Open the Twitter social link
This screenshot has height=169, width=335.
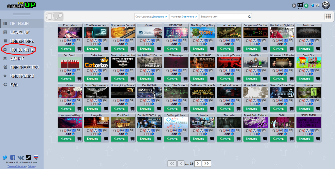click(5, 158)
